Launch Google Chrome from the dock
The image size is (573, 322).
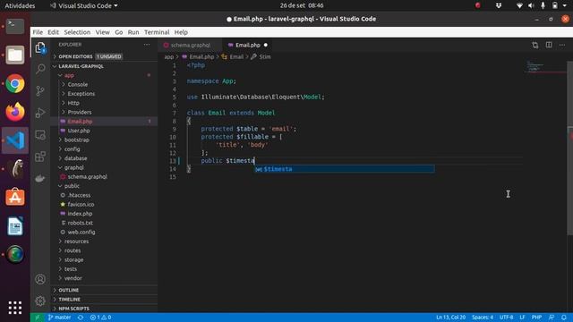pyautogui.click(x=15, y=83)
